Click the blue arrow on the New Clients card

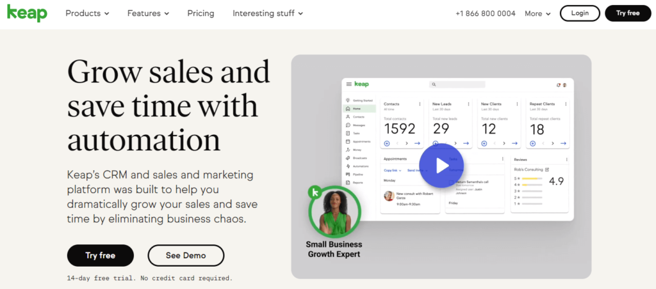514,143
